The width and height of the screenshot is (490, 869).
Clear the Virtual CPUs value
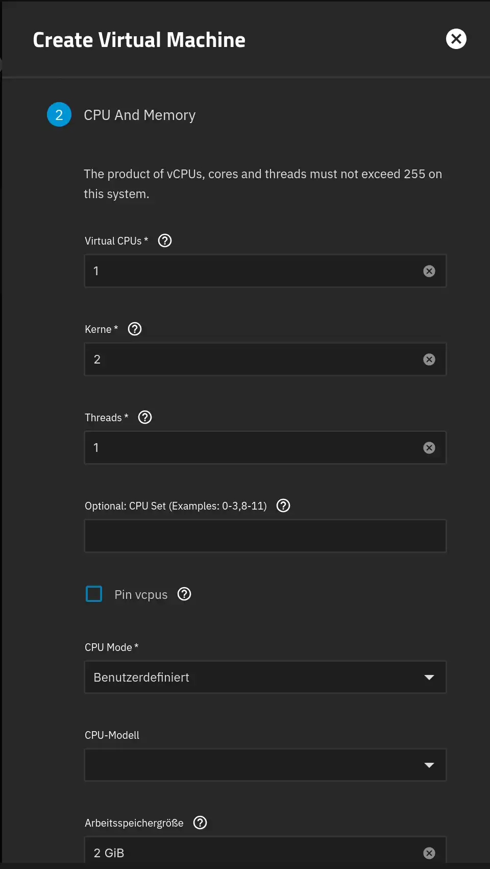429,271
